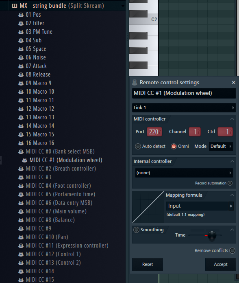Click the knob icon beside 12 Macro 12
The height and width of the screenshot is (283, 239).
[x=21, y=109]
